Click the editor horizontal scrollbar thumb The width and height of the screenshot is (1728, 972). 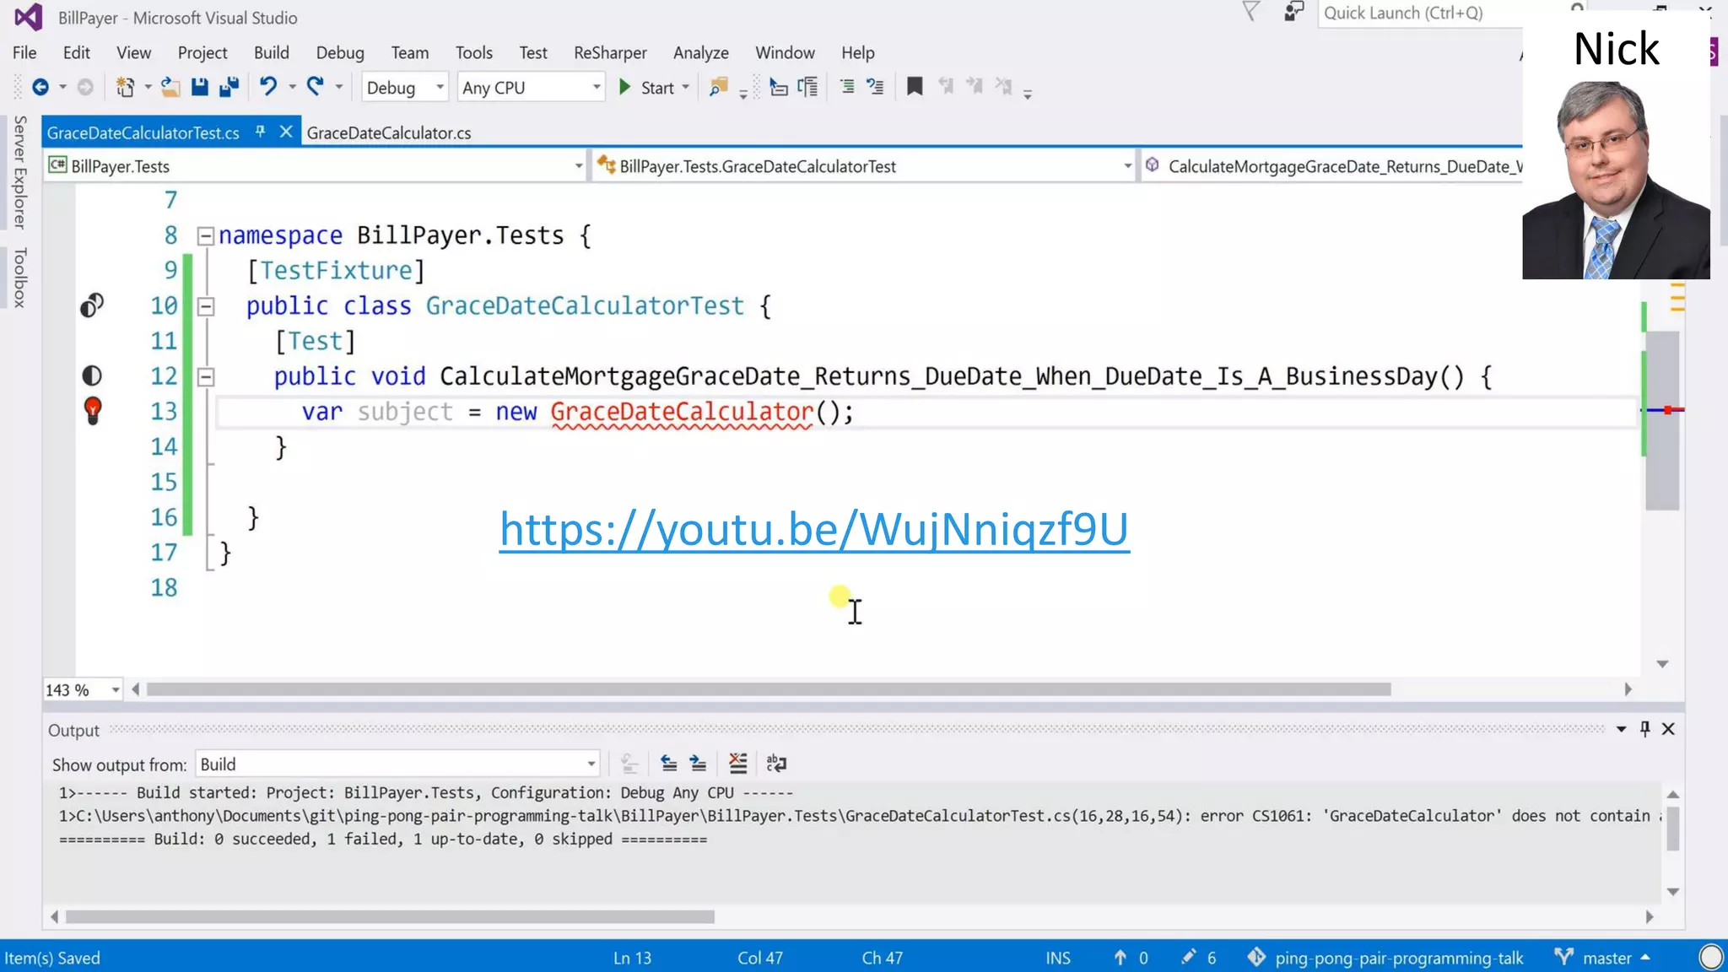[x=768, y=690]
